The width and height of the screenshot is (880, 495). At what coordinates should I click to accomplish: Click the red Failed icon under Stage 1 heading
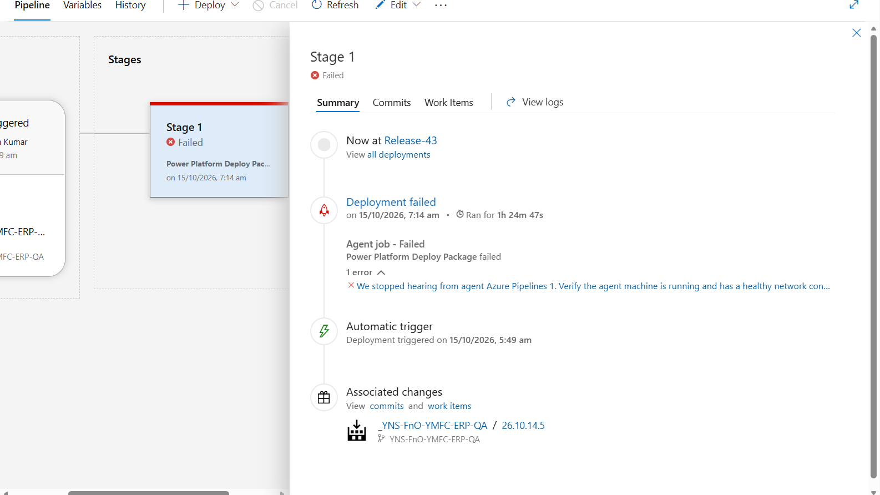[315, 75]
